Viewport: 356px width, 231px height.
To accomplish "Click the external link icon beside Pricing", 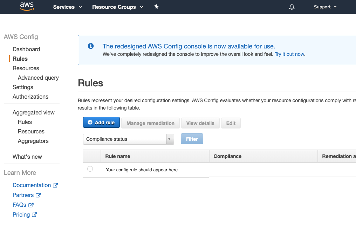I will point(34,214).
